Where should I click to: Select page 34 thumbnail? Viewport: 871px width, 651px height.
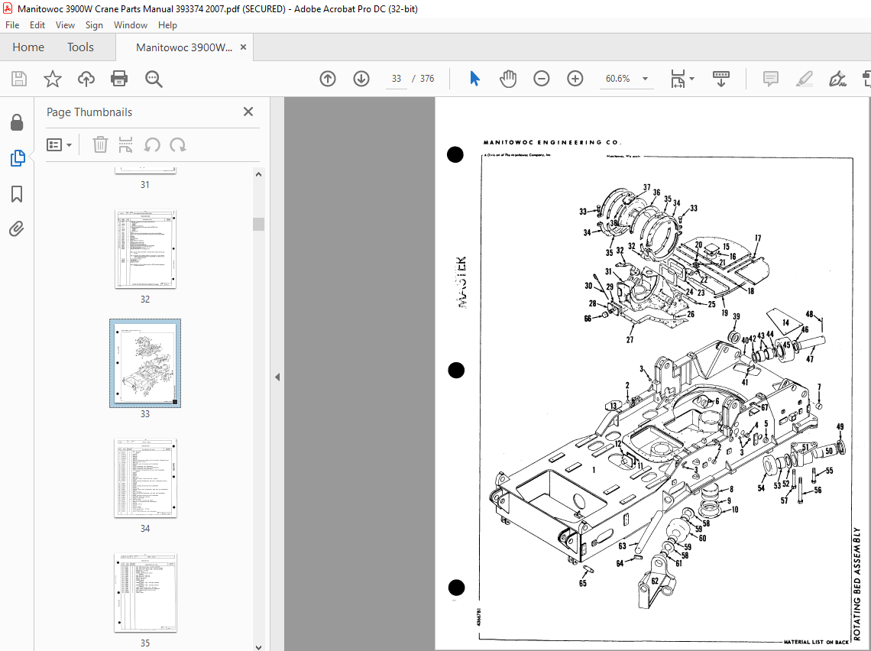(x=145, y=478)
